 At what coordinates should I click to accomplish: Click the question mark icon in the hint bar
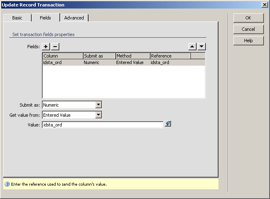click(7, 184)
